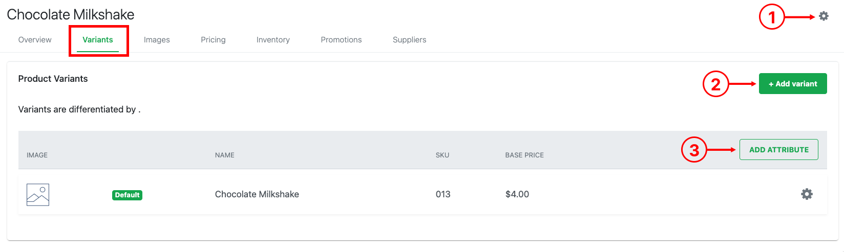Click the BASE PRICE column header
Screen dimensions: 844x252
pos(524,155)
